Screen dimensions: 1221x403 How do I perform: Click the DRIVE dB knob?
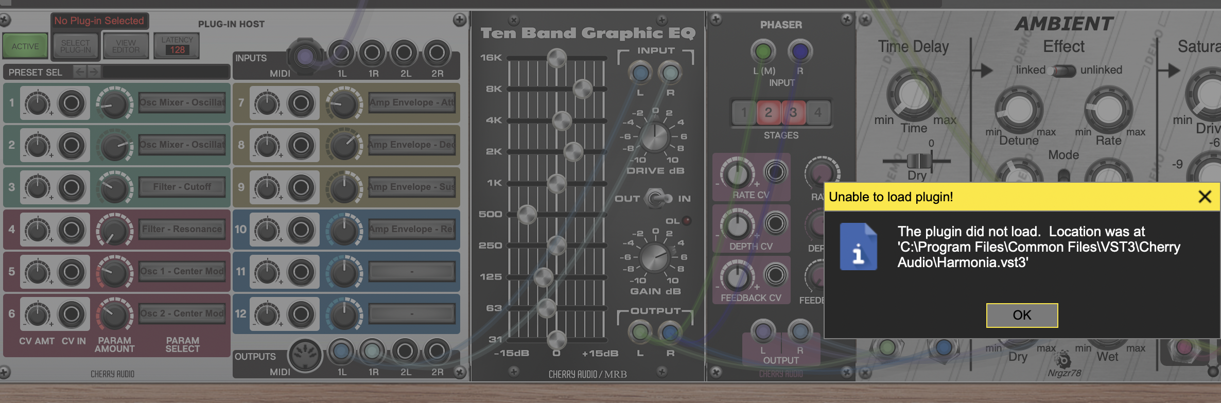pyautogui.click(x=654, y=136)
